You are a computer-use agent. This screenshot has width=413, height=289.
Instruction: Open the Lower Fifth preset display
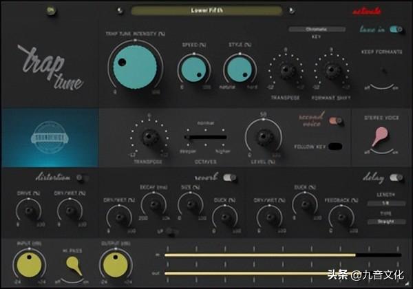click(206, 10)
